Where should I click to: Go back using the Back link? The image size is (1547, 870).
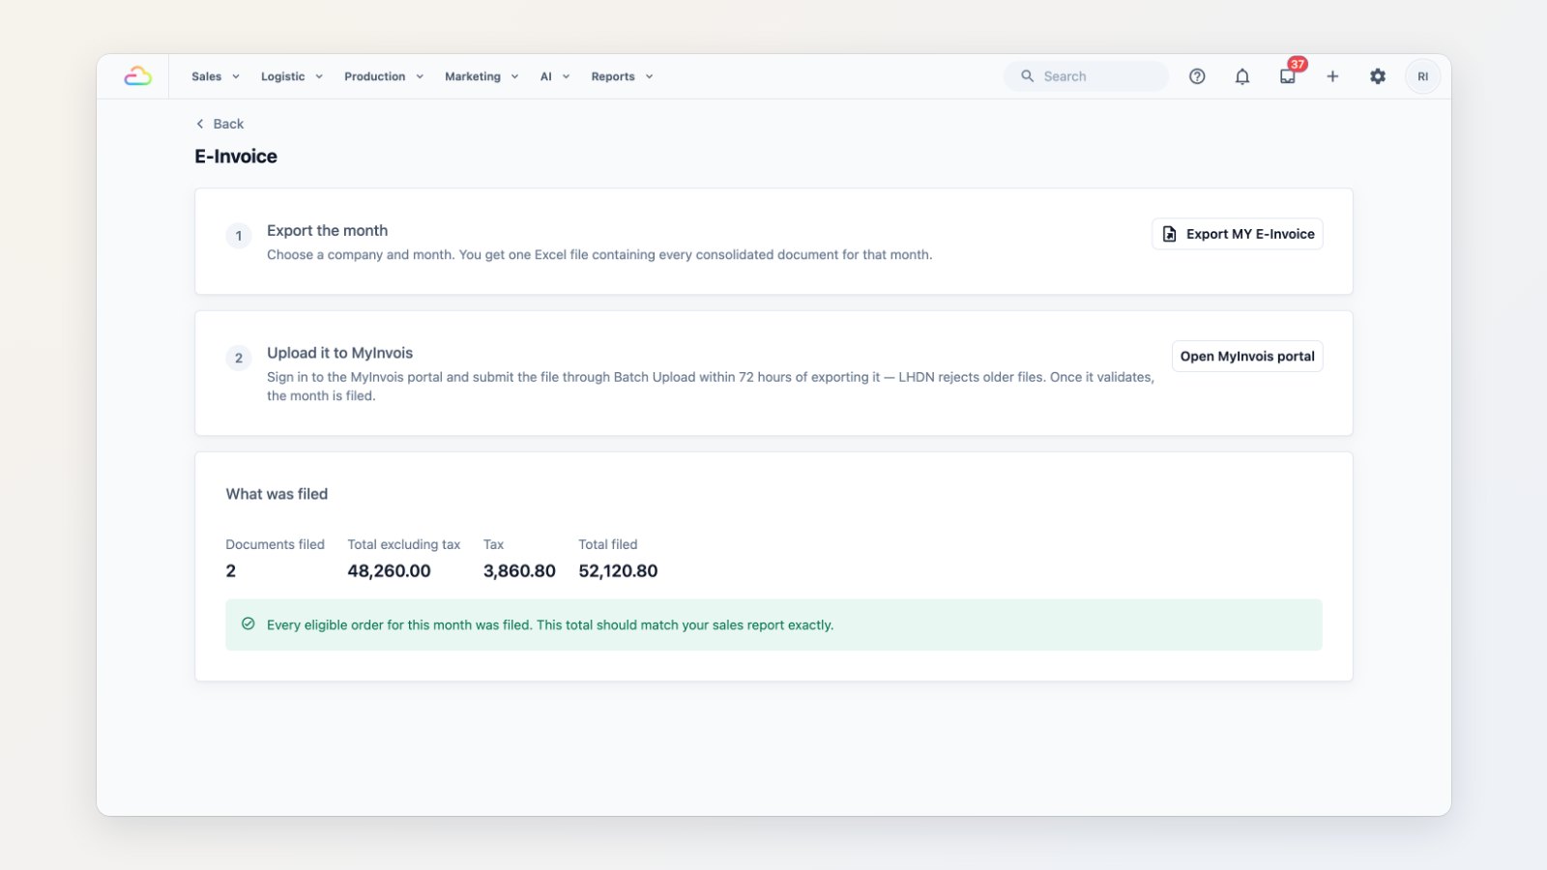[219, 124]
